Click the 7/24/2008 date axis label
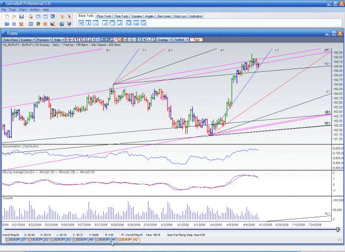This screenshot has height=252, width=345. click(314, 225)
